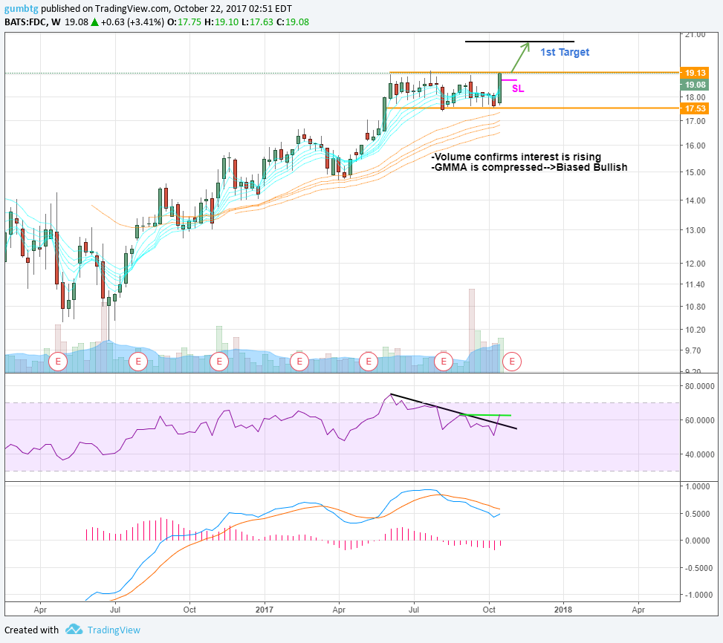Select the green horizontal RSI line
The height and width of the screenshot is (643, 723).
(486, 415)
